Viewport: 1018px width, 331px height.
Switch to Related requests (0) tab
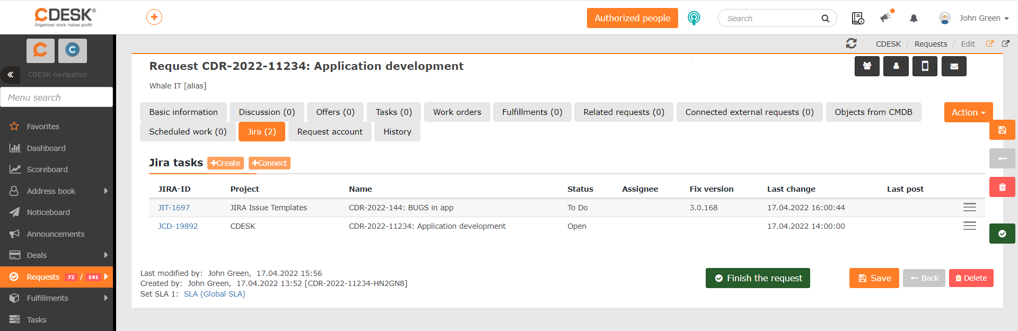(624, 112)
